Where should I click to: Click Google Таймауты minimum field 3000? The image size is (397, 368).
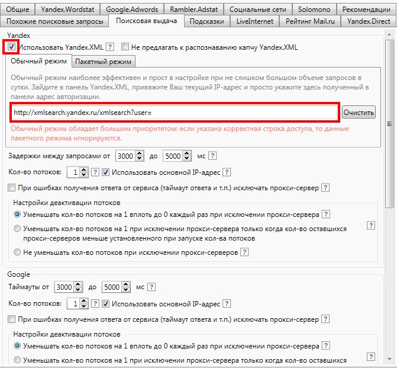64,287
